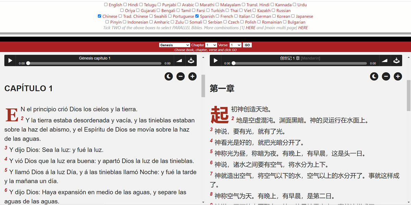
Task: Click the 'Génesis capítulo 1' player title
Action: click(x=95, y=58)
